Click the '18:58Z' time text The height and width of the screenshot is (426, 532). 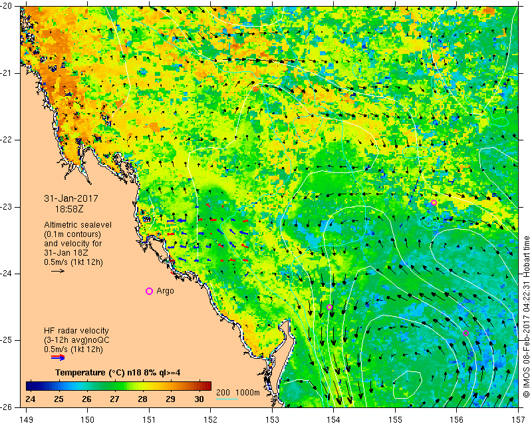(x=69, y=209)
